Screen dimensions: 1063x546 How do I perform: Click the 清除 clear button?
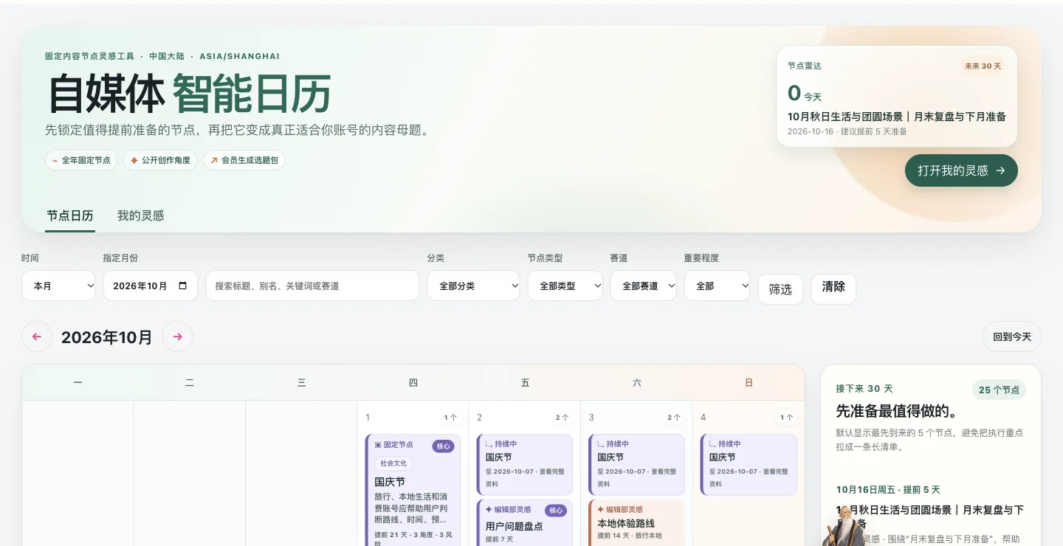[833, 289]
